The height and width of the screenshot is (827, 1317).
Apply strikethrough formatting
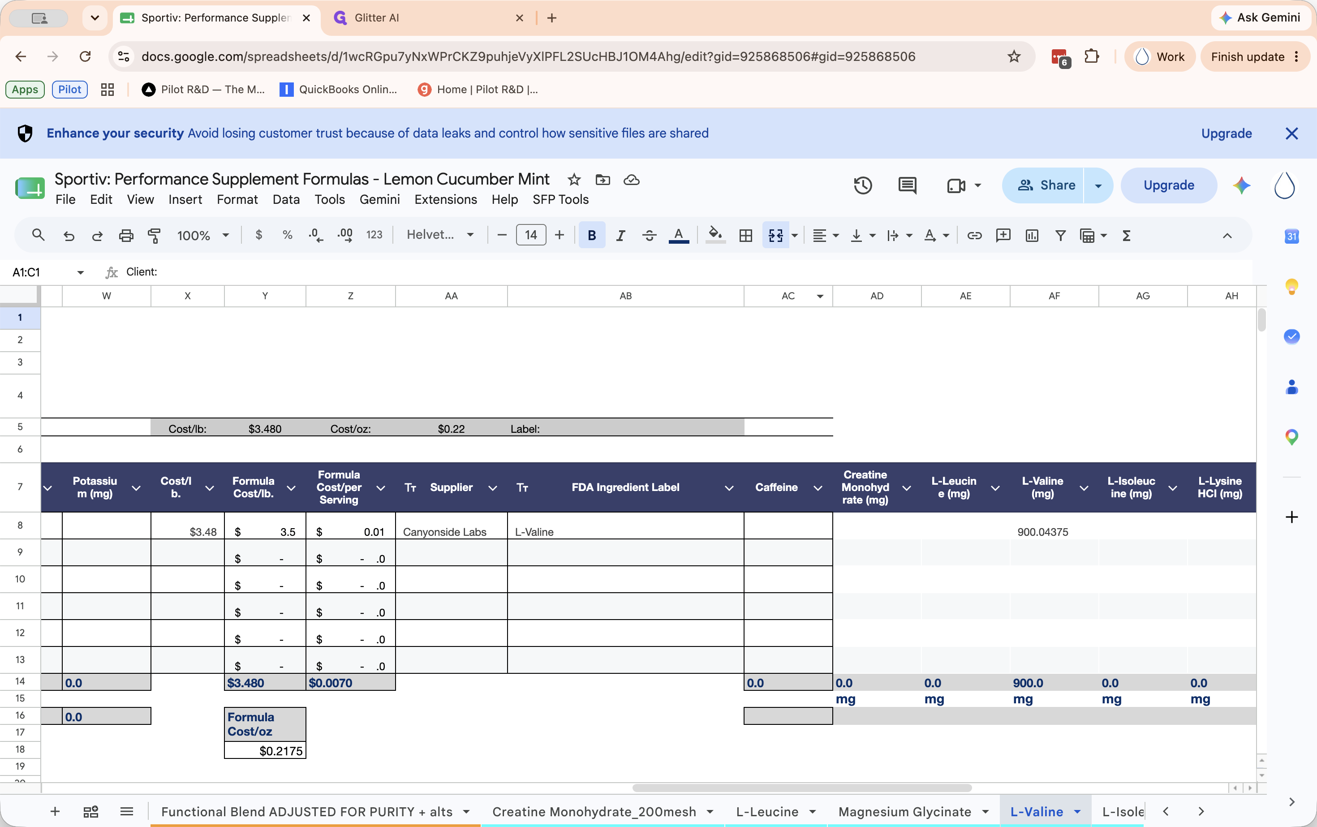tap(649, 235)
